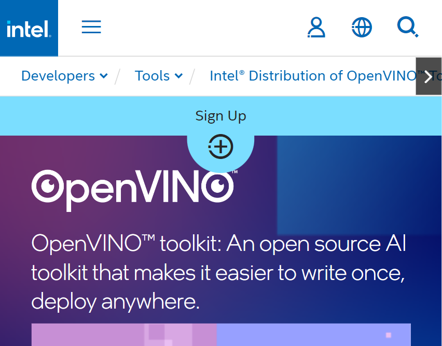Screen dimensions: 442x346
Task: Open the hamburger navigation menu
Action: [x=91, y=27]
